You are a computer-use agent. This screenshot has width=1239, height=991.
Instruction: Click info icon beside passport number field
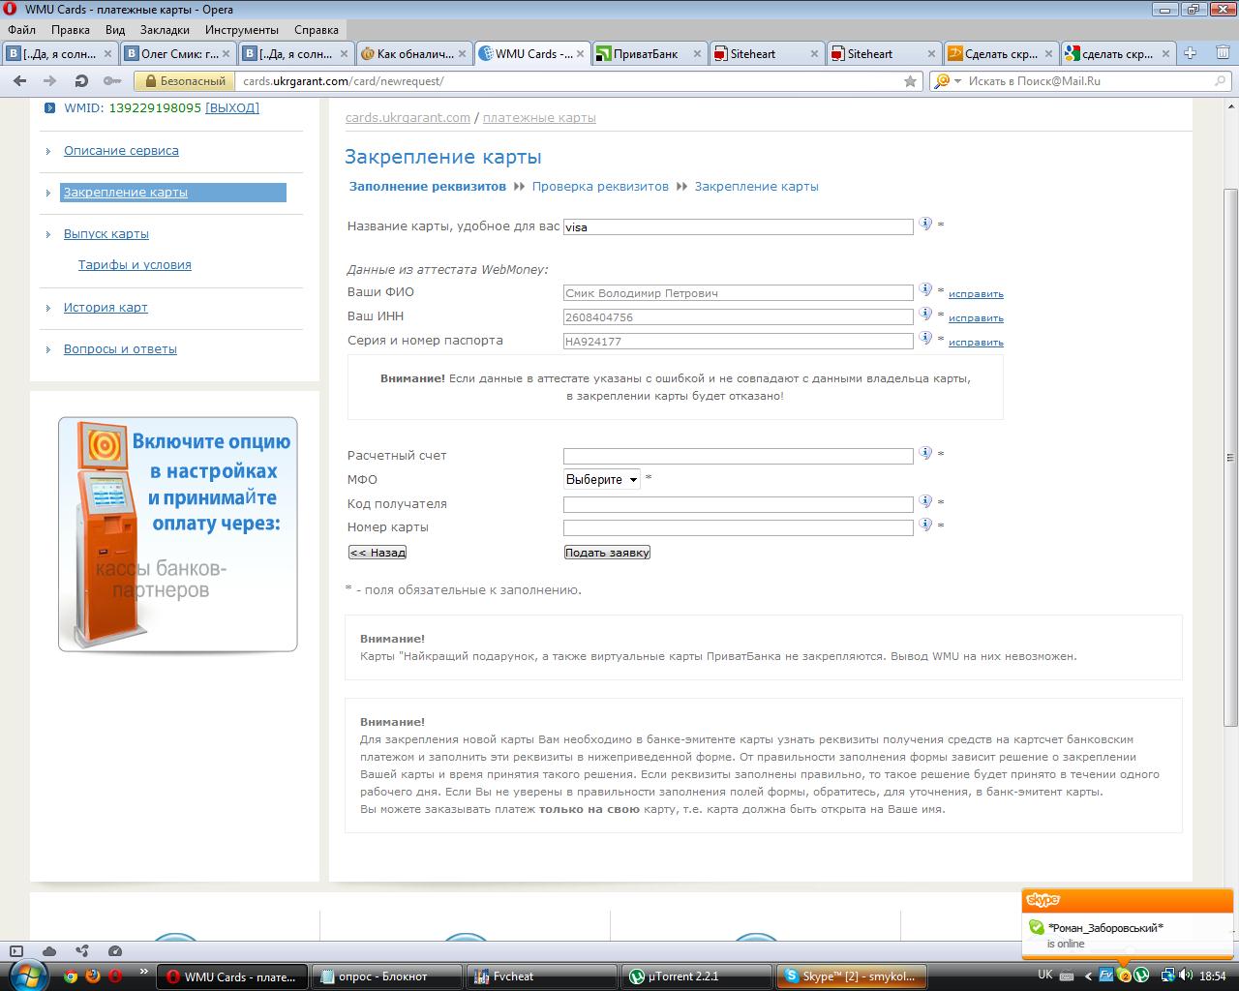coord(925,338)
